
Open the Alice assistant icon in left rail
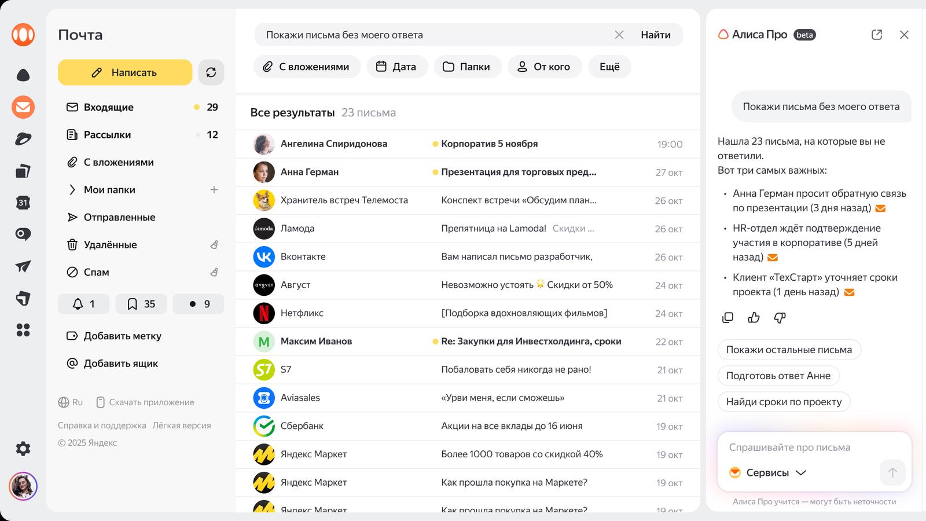click(x=23, y=75)
